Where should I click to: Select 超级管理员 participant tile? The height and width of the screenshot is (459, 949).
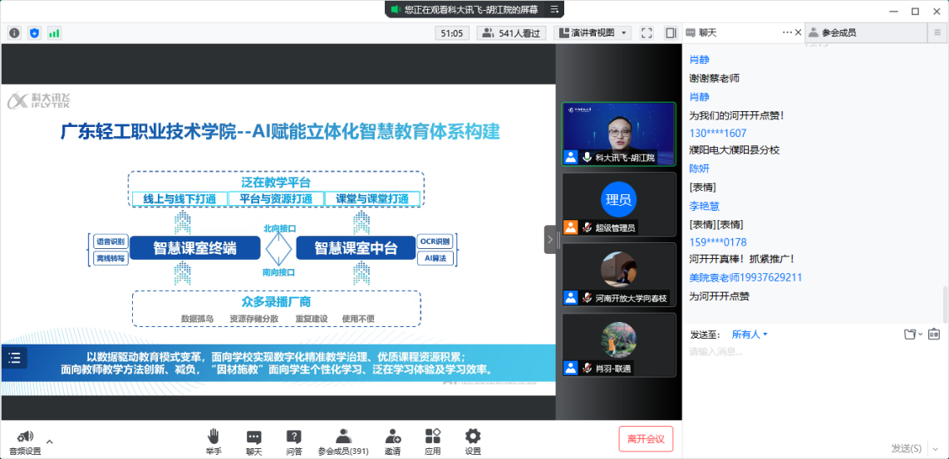click(618, 204)
